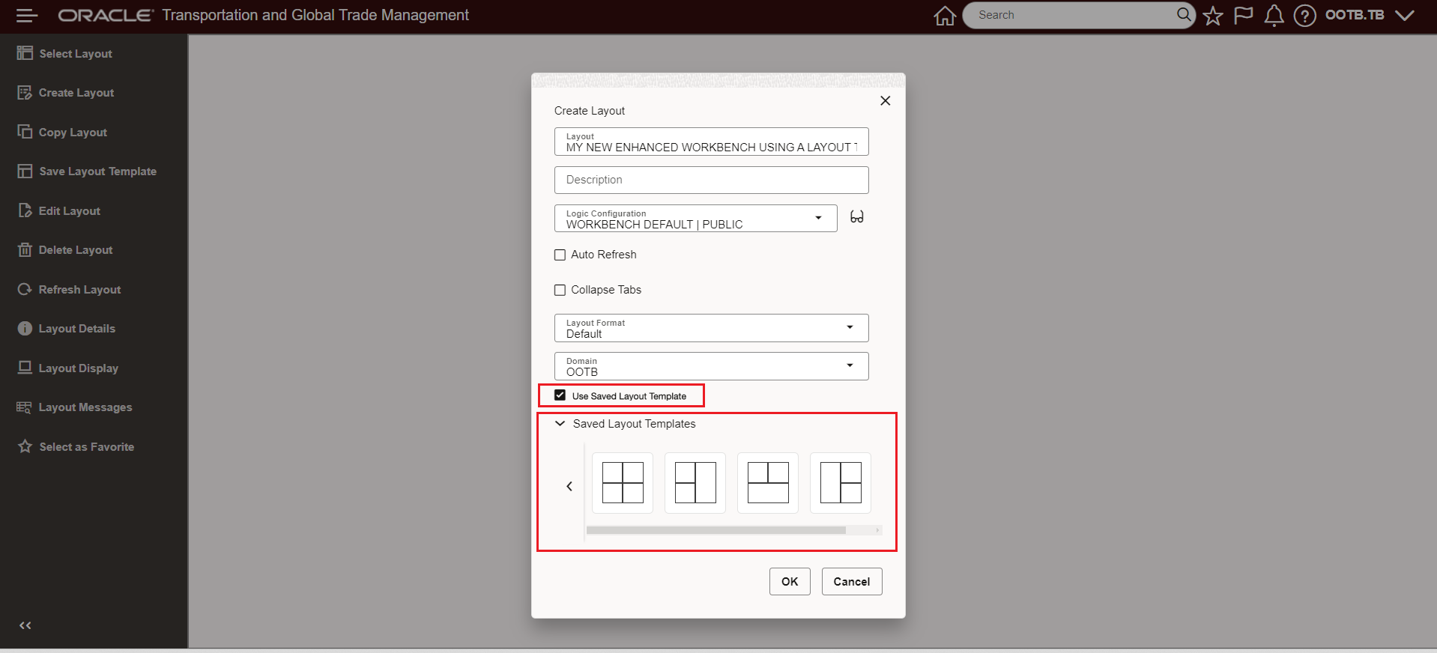Select the four-quadrant grid template

pos(623,483)
